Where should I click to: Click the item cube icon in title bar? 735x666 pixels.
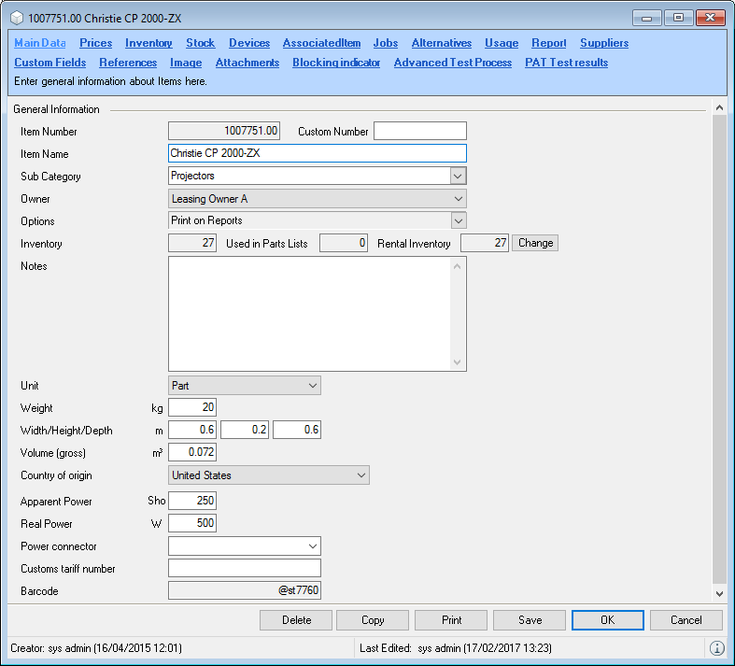[15, 18]
